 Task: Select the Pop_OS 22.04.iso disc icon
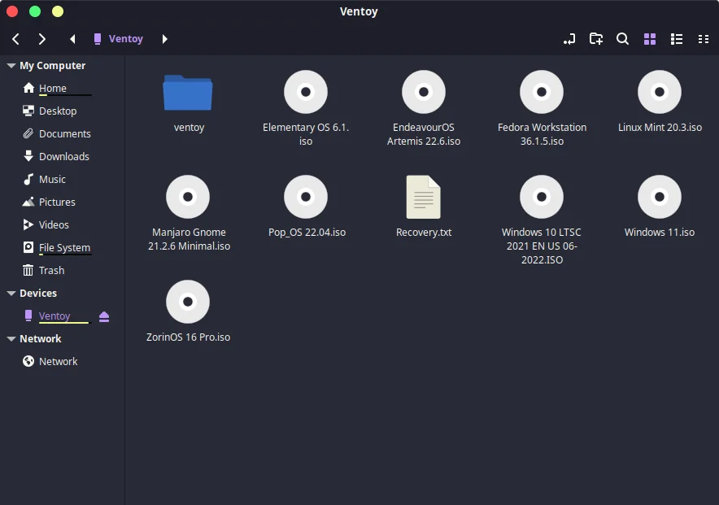(x=306, y=197)
